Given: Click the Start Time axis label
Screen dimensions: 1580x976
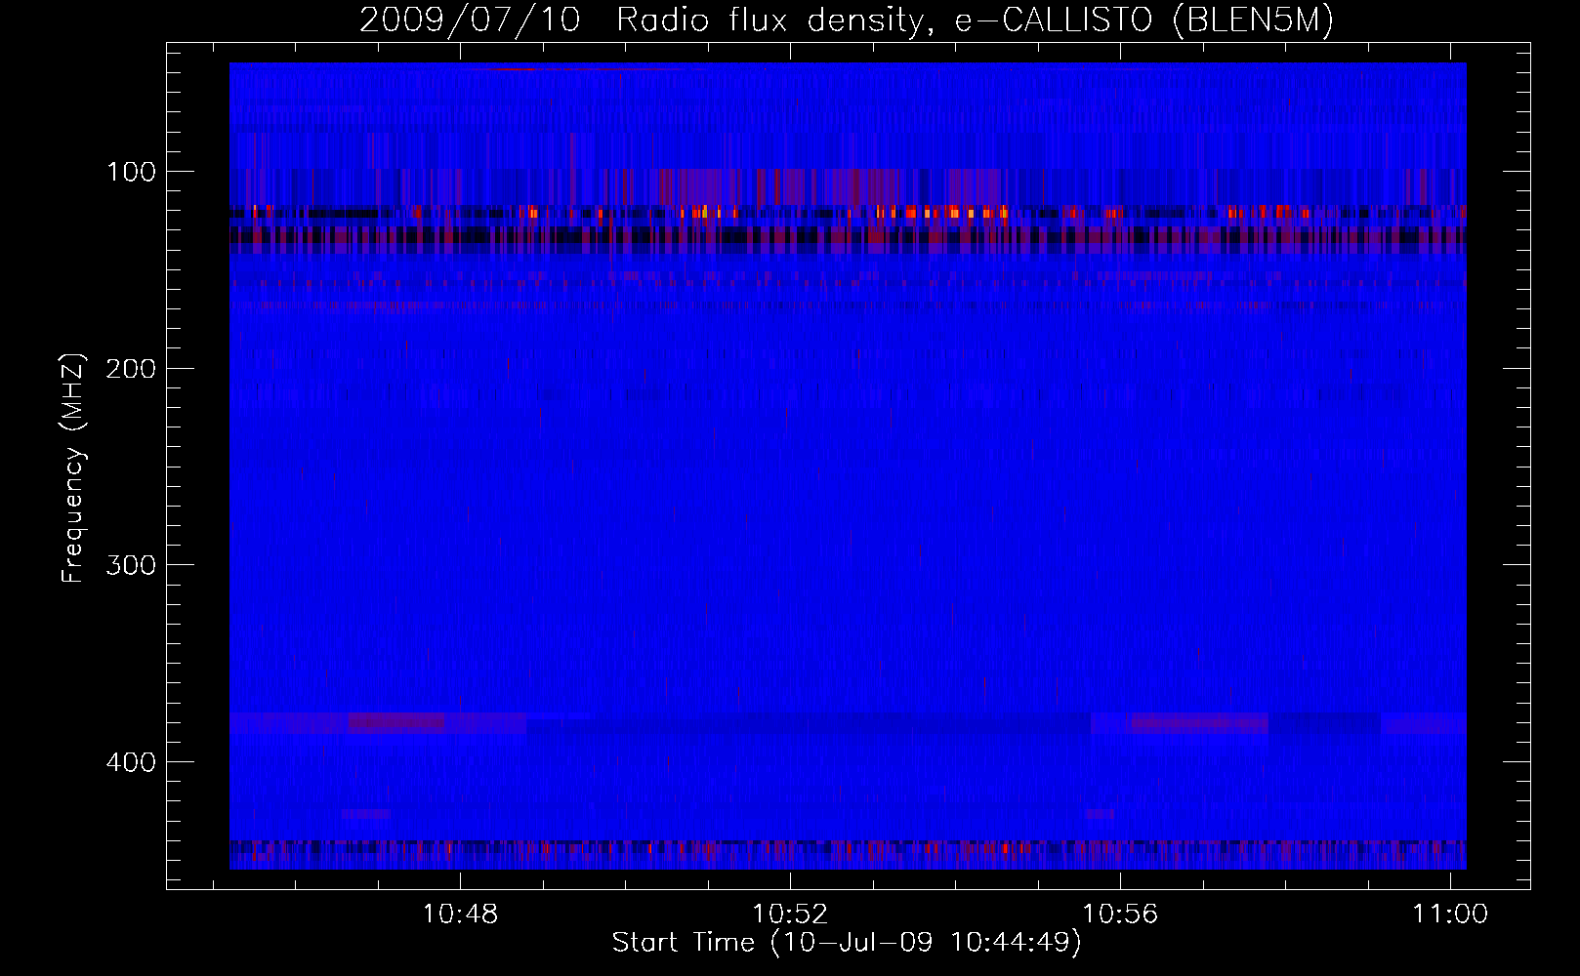Looking at the screenshot, I should click(x=847, y=943).
